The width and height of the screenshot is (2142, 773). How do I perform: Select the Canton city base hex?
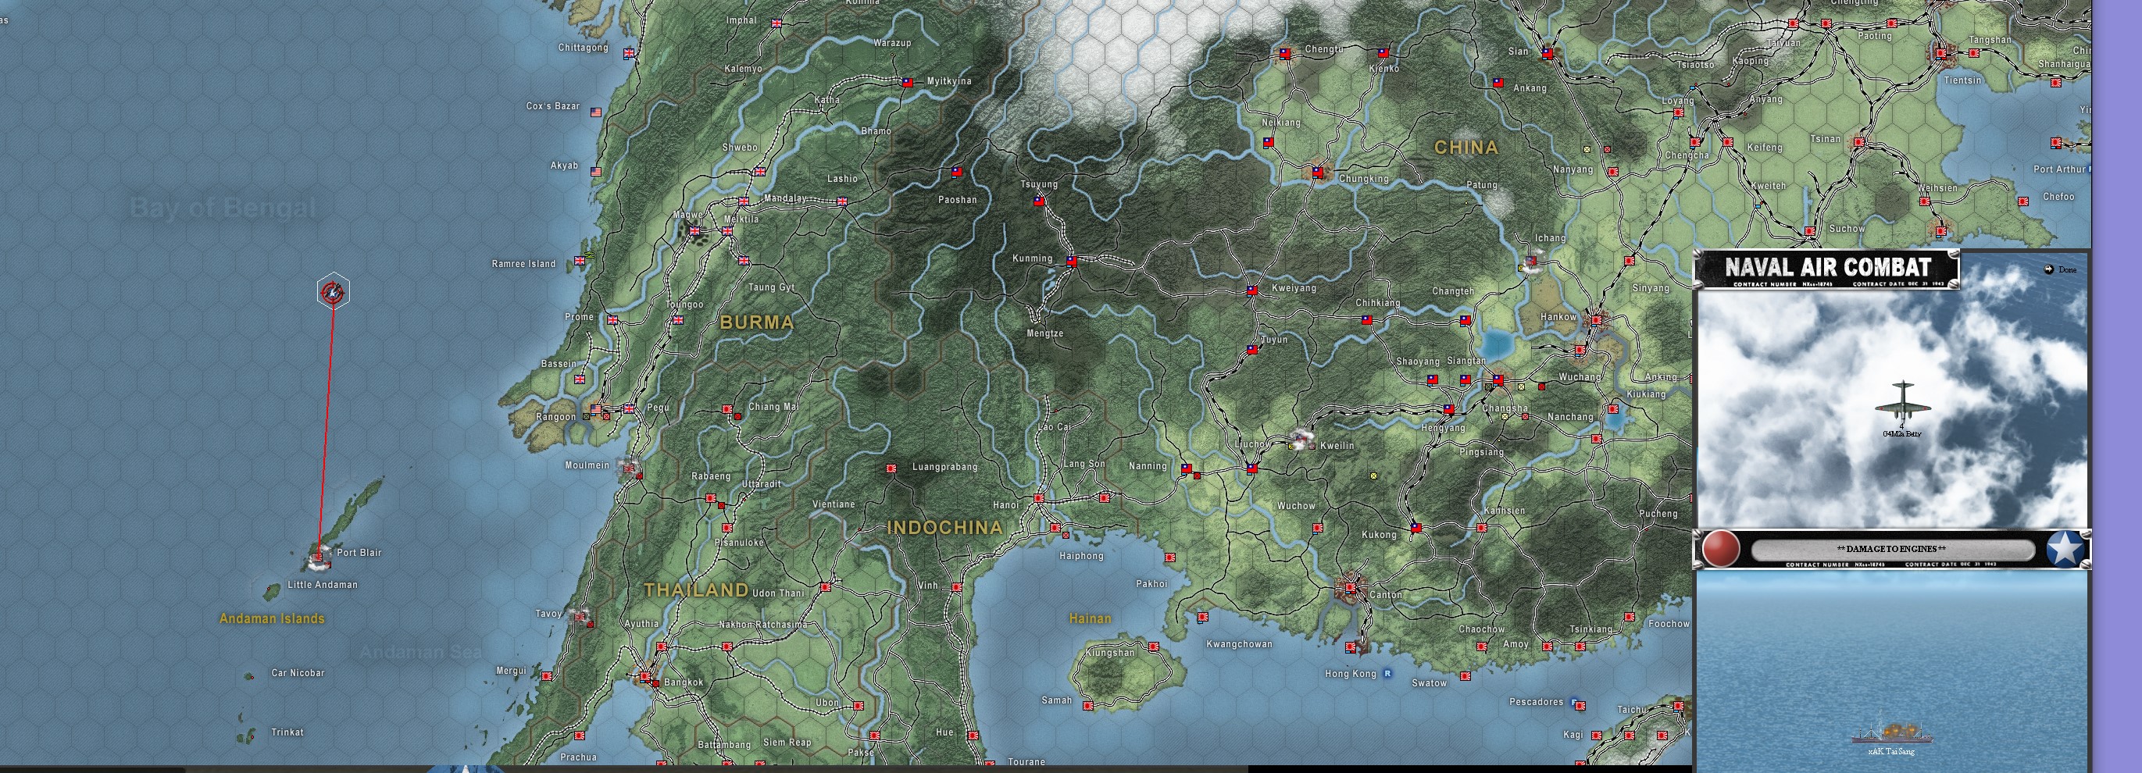[x=1351, y=588]
